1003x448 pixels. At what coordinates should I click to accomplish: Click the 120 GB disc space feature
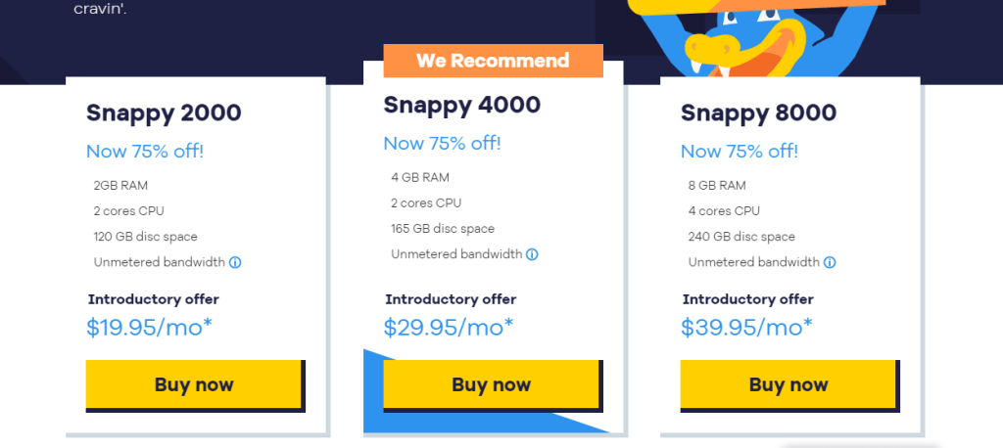pyautogui.click(x=145, y=237)
